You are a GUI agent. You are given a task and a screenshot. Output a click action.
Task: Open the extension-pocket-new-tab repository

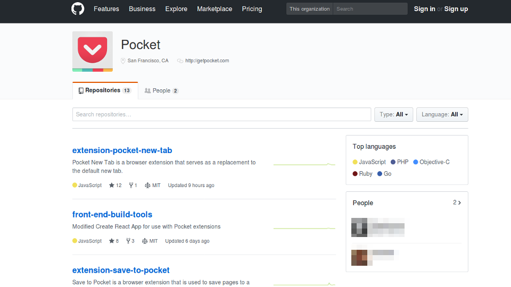[122, 150]
